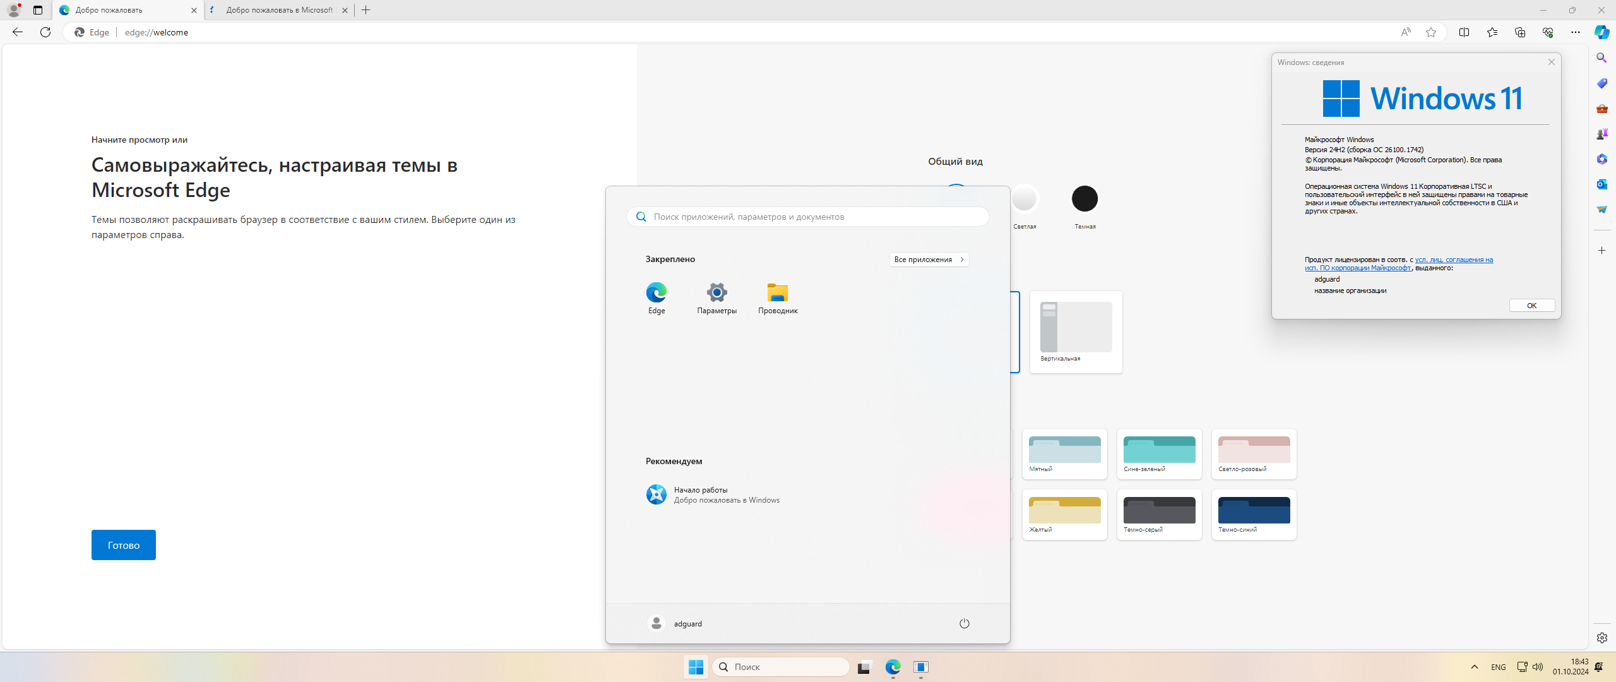Open Edge Settings and more (three dots) menu
1616x682 pixels.
(1575, 32)
